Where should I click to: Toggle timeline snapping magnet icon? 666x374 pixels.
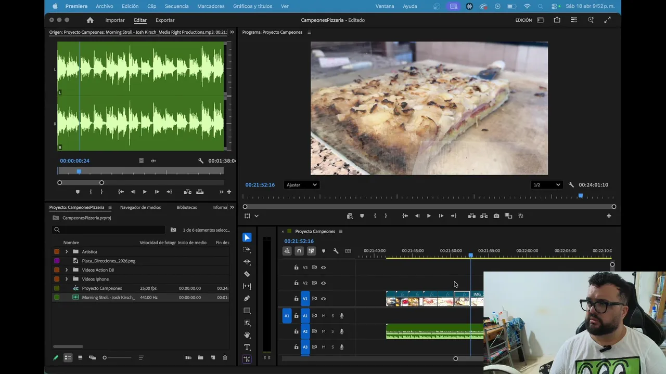pyautogui.click(x=299, y=251)
